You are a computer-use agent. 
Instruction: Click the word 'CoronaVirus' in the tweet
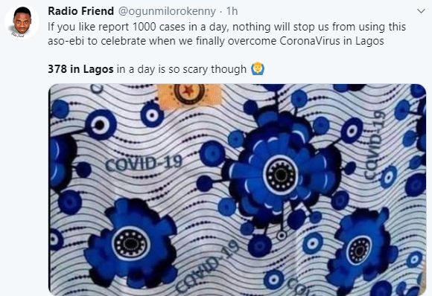pos(310,41)
